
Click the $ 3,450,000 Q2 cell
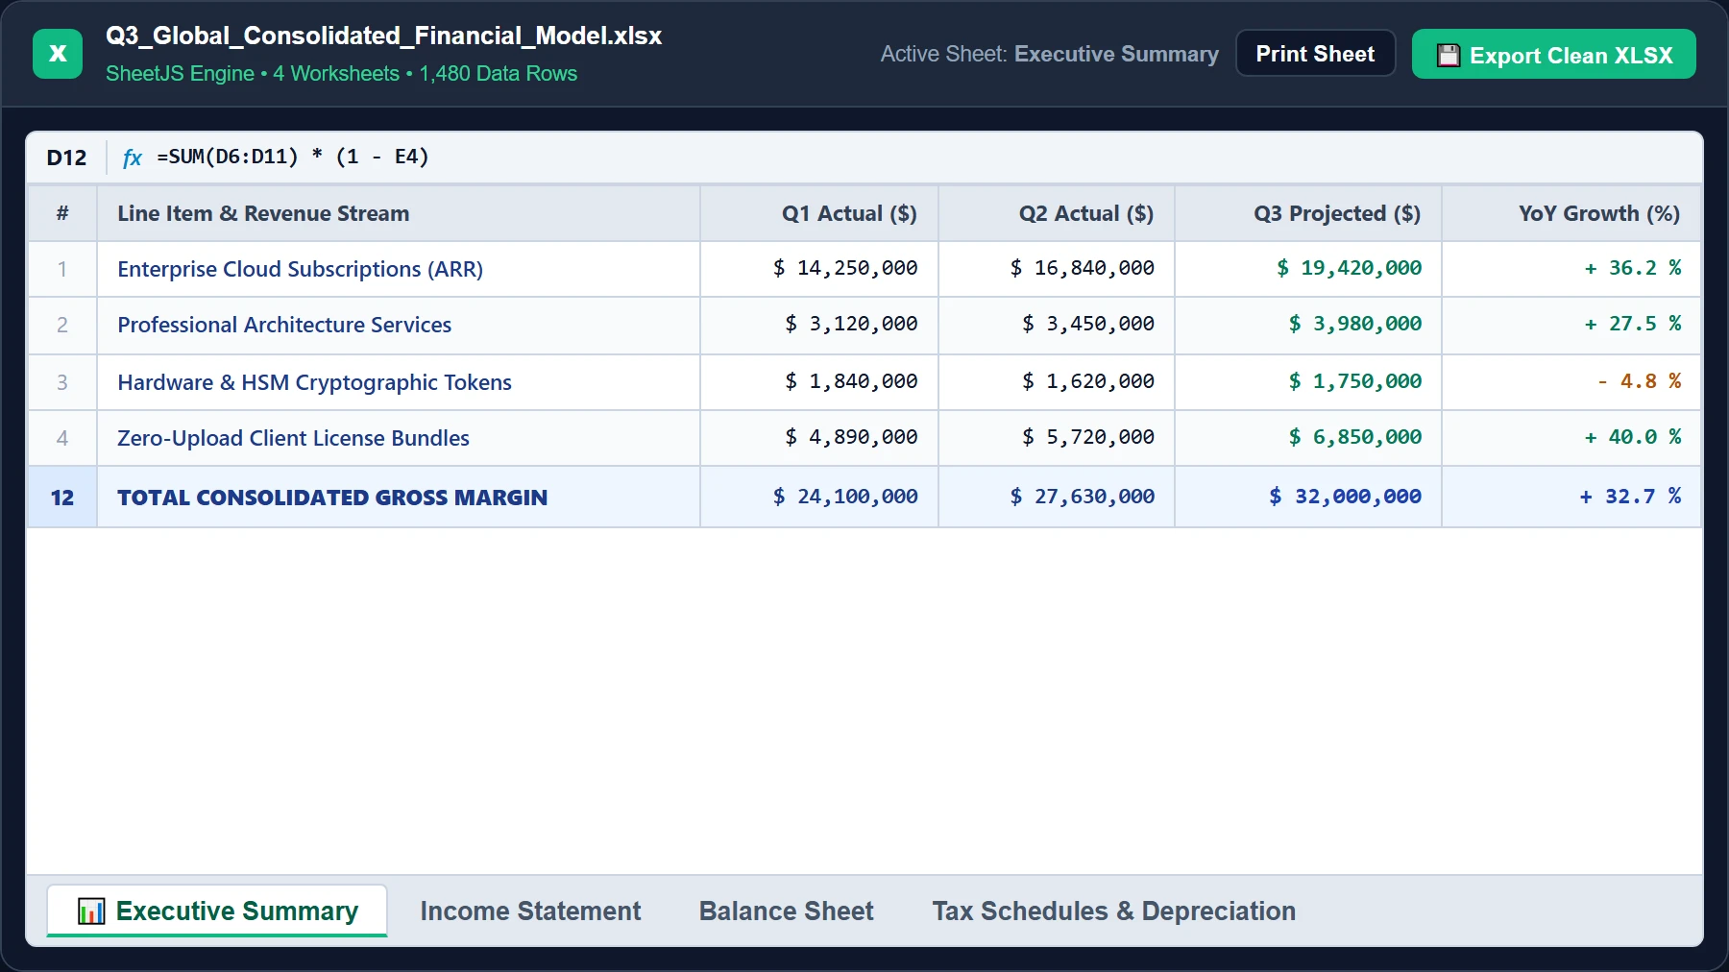tap(1057, 325)
